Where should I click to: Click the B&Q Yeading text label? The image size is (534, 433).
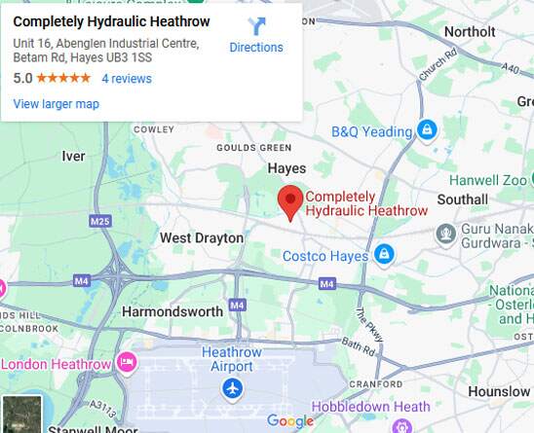(x=372, y=131)
